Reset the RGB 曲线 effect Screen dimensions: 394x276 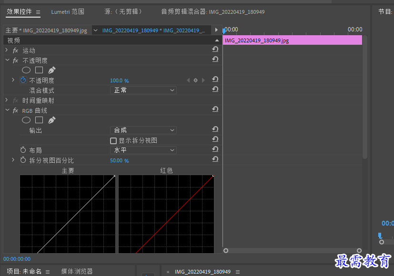tap(215, 109)
